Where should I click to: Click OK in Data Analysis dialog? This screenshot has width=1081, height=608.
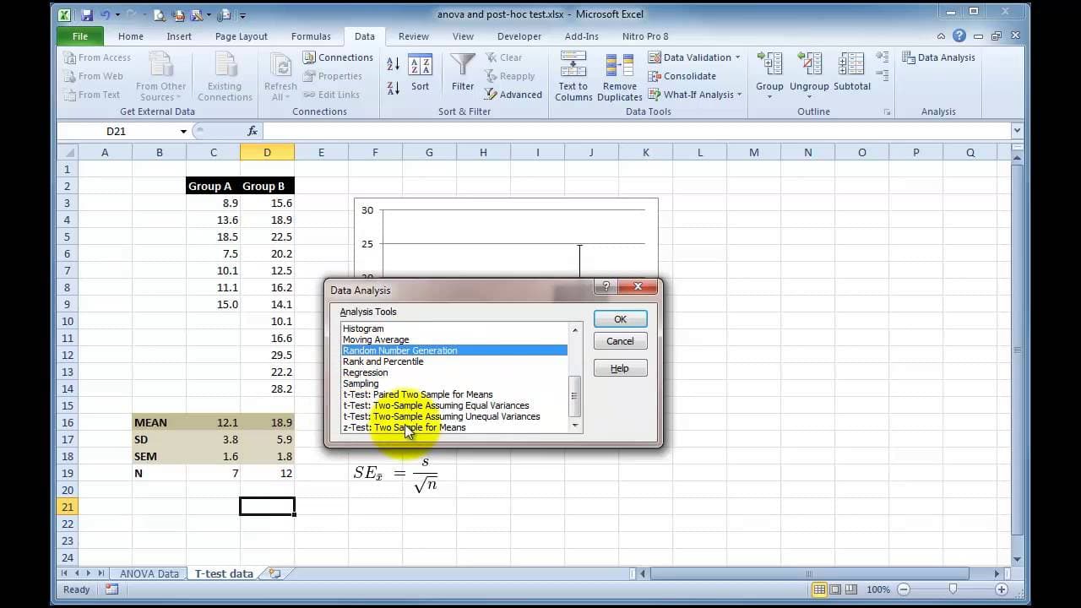coord(620,319)
